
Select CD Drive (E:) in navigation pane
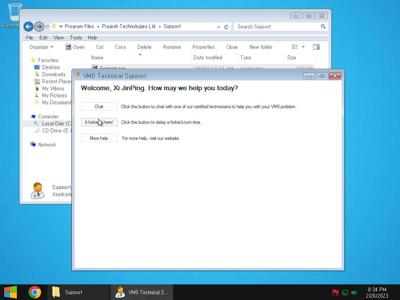point(53,130)
